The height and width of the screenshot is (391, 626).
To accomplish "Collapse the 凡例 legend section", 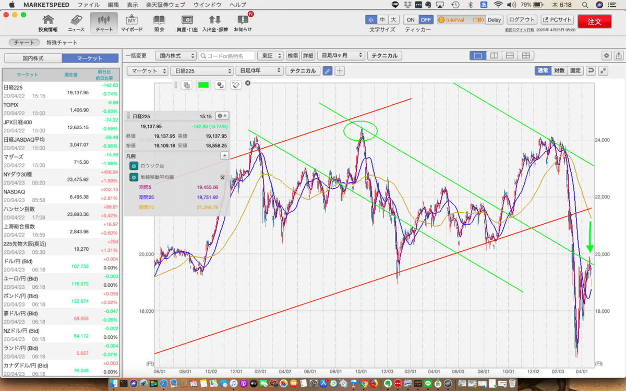I will click(x=224, y=155).
